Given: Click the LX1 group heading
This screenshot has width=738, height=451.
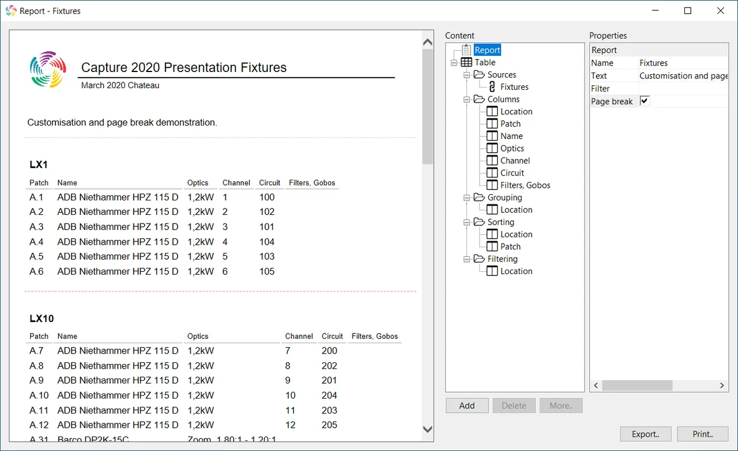Looking at the screenshot, I should 39,165.
